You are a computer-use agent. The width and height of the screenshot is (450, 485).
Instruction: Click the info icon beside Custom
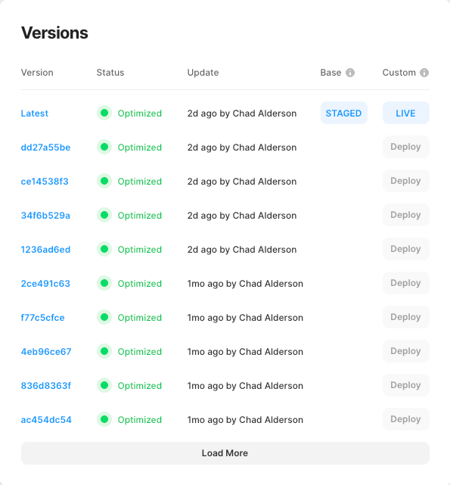pyautogui.click(x=424, y=73)
